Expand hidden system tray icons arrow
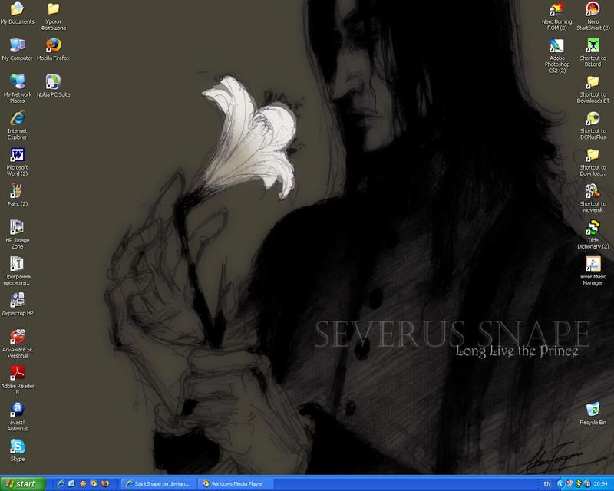This screenshot has width=614, height=491. [560, 484]
